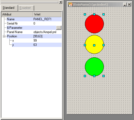134x120 pixels.
Task: Click the red traffic light circle
Action: (x=94, y=24)
